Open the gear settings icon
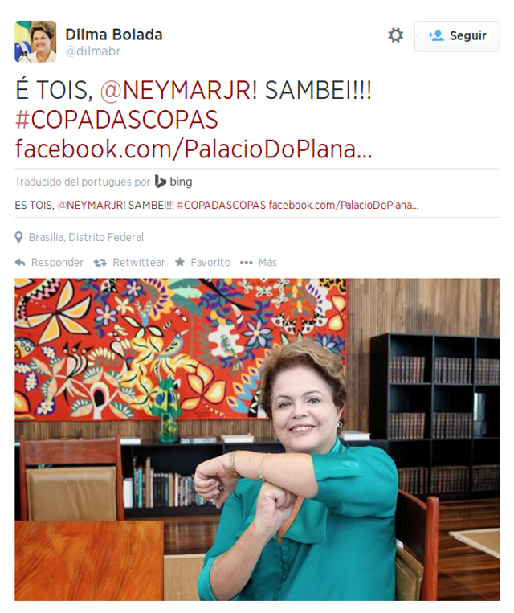514x613 pixels. (x=395, y=35)
